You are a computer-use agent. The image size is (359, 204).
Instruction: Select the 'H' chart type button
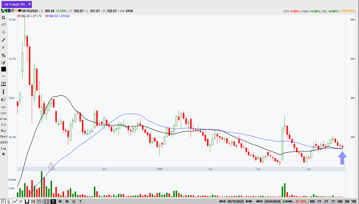click(x=21, y=201)
